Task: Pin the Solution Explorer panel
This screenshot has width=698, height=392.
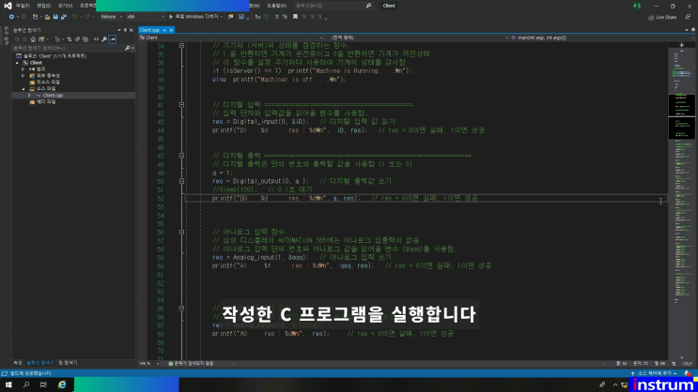Action: 125,30
